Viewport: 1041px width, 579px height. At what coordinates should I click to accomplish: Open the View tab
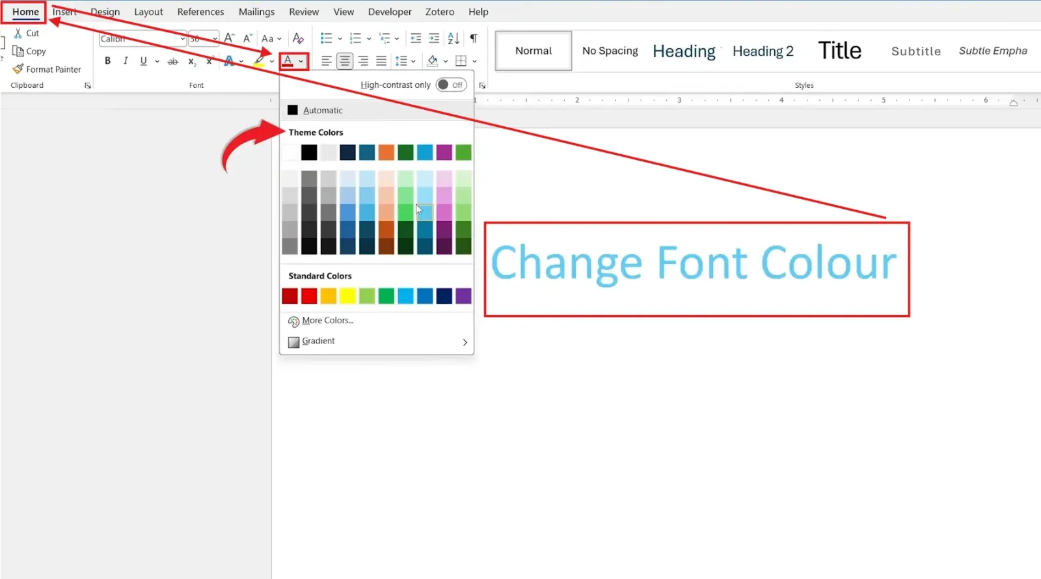[x=344, y=12]
